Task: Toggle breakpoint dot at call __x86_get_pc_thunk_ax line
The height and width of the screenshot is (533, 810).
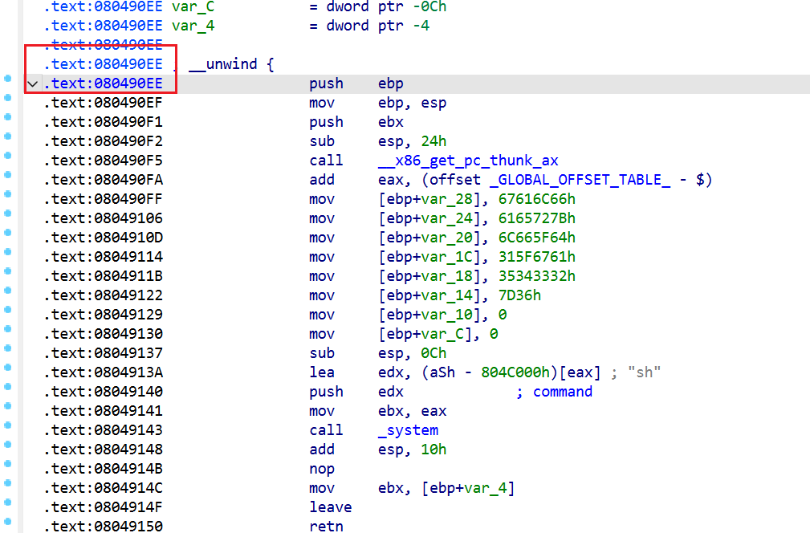Action: click(8, 156)
